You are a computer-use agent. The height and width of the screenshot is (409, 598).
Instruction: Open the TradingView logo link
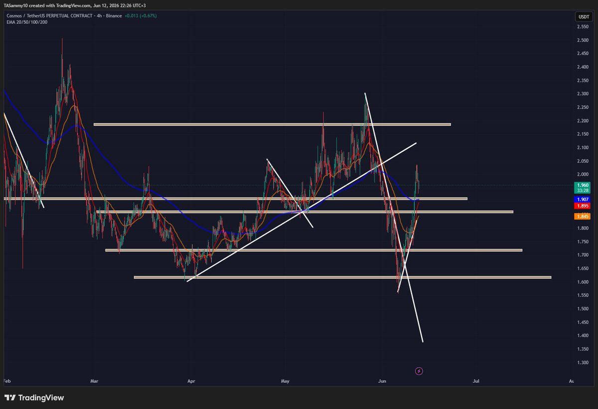tap(34, 398)
